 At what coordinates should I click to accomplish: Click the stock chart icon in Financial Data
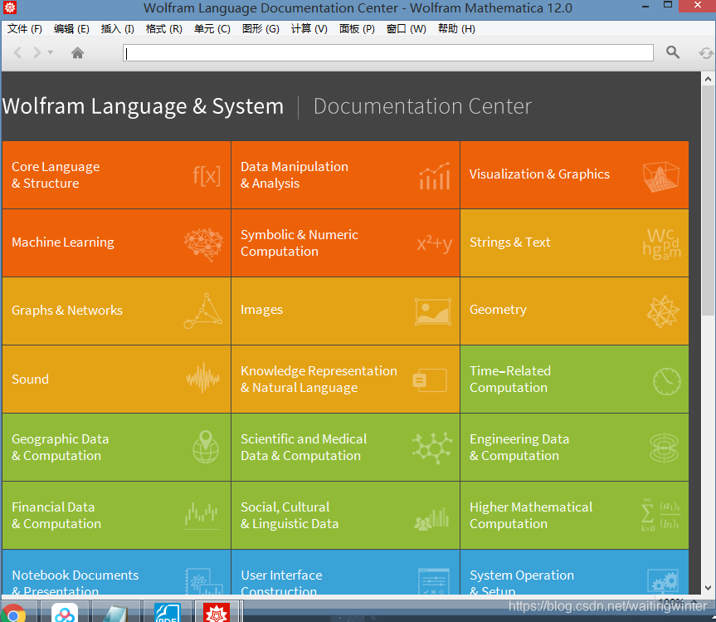coord(202,516)
